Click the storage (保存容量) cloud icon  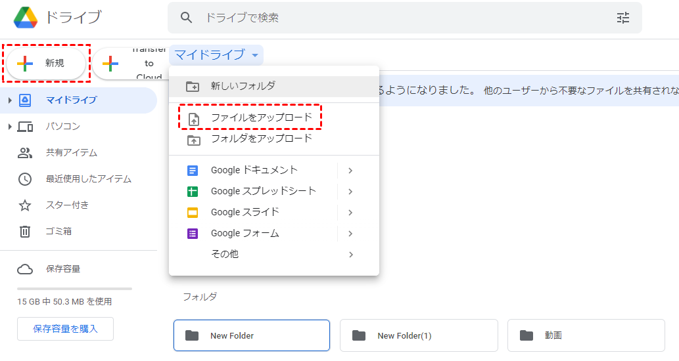25,269
